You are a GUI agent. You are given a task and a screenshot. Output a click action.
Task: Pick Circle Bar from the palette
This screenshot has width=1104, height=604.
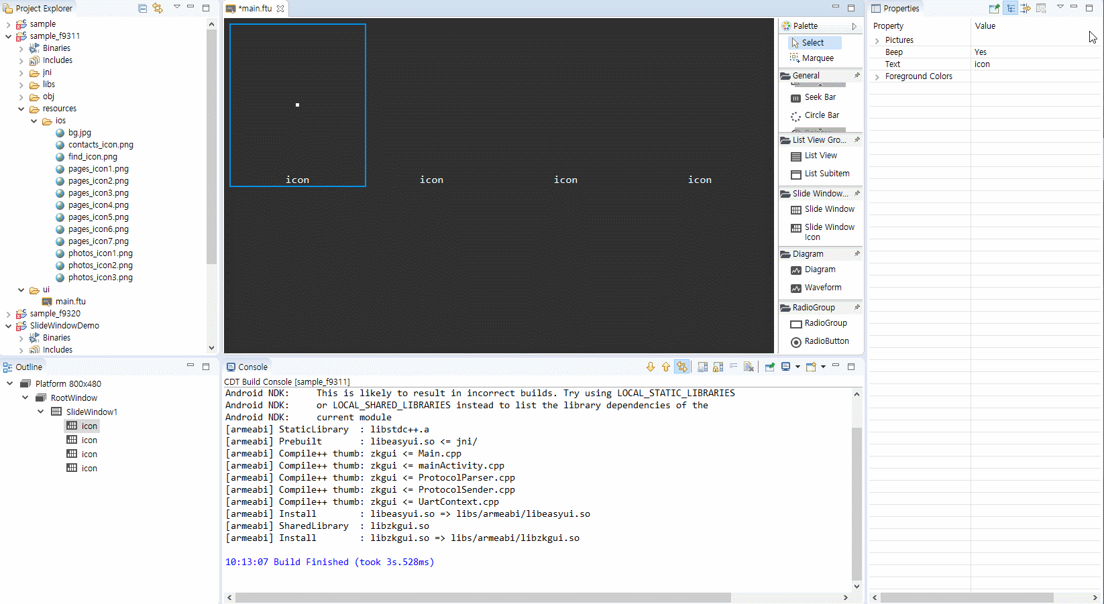[816, 116]
